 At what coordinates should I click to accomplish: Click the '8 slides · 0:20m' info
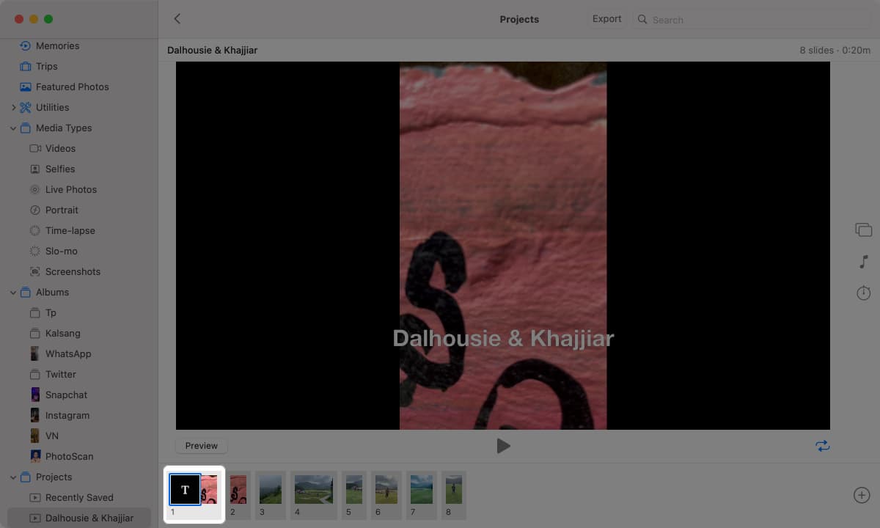tap(835, 51)
